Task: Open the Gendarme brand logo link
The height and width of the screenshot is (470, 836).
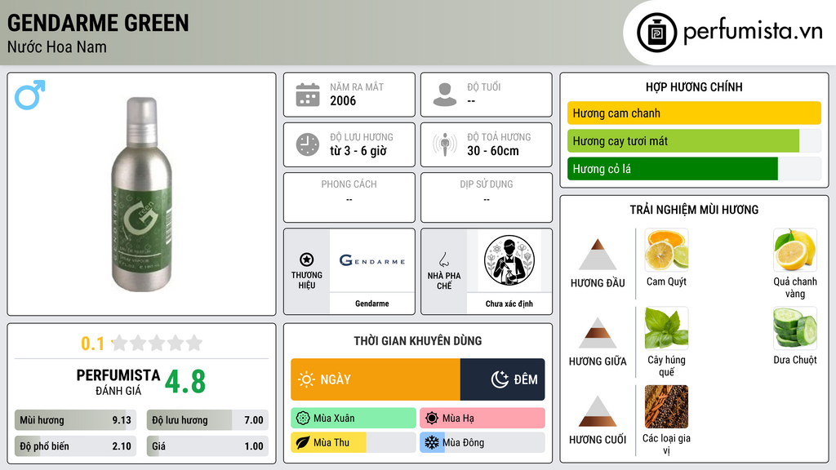Action: point(372,260)
